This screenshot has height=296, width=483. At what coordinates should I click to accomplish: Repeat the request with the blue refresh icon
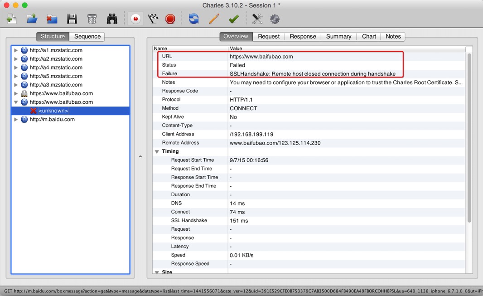[193, 19]
